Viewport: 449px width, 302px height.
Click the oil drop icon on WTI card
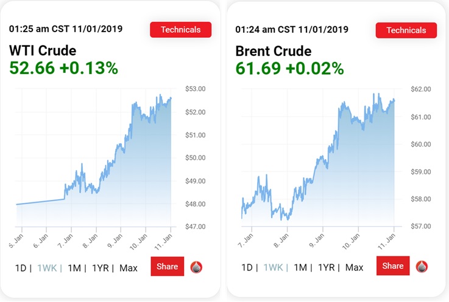(196, 267)
